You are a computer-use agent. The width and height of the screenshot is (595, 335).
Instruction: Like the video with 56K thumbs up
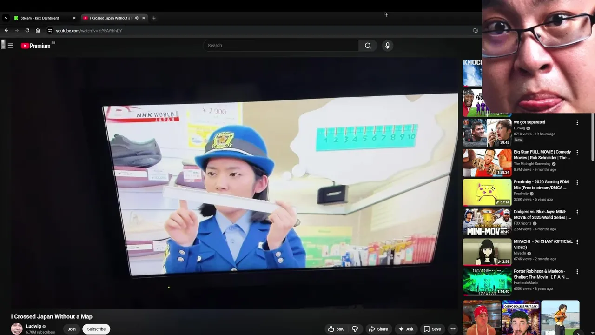tap(336, 329)
